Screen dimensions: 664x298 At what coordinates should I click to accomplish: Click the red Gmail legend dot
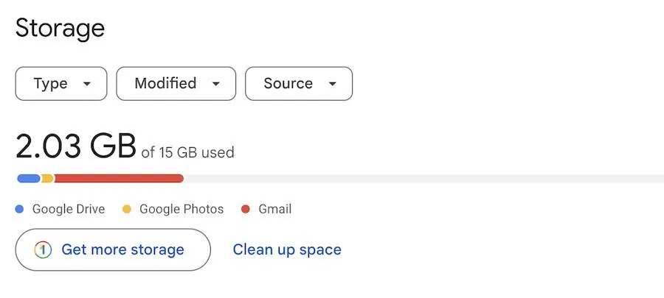click(246, 209)
